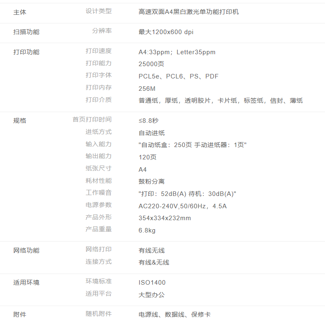Click the 256M print memory value
The height and width of the screenshot is (320, 325).
pos(147,89)
